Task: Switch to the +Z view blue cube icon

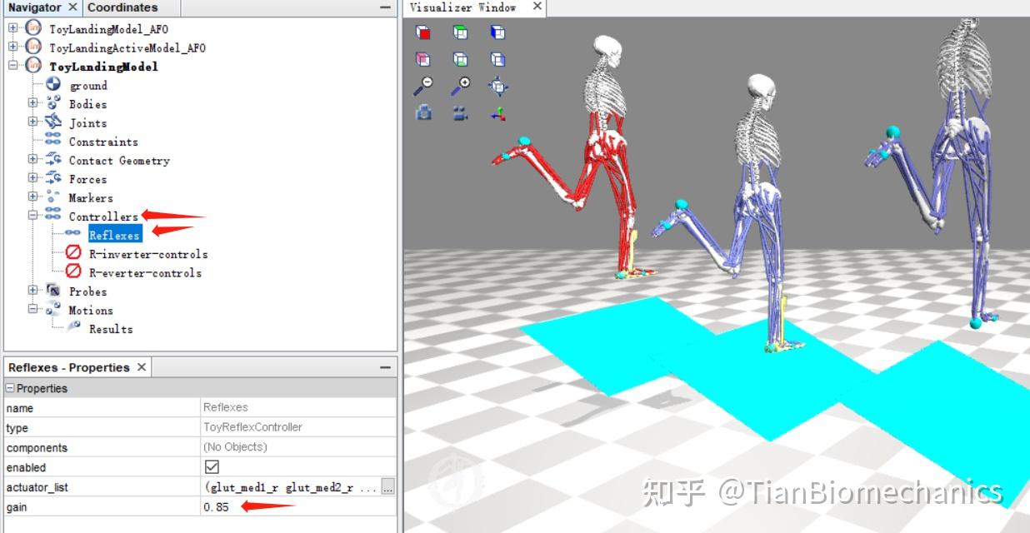Action: [x=498, y=32]
